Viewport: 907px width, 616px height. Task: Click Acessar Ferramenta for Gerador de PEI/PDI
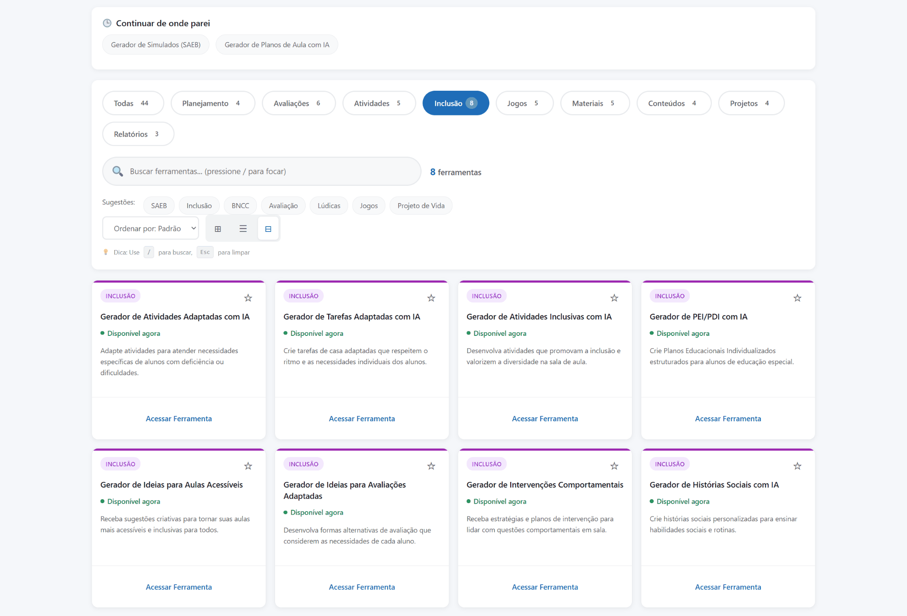[x=728, y=419]
